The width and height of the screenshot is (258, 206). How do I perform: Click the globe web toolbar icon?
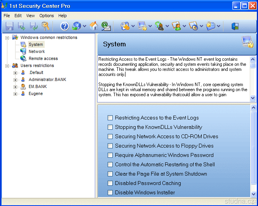click(77, 26)
